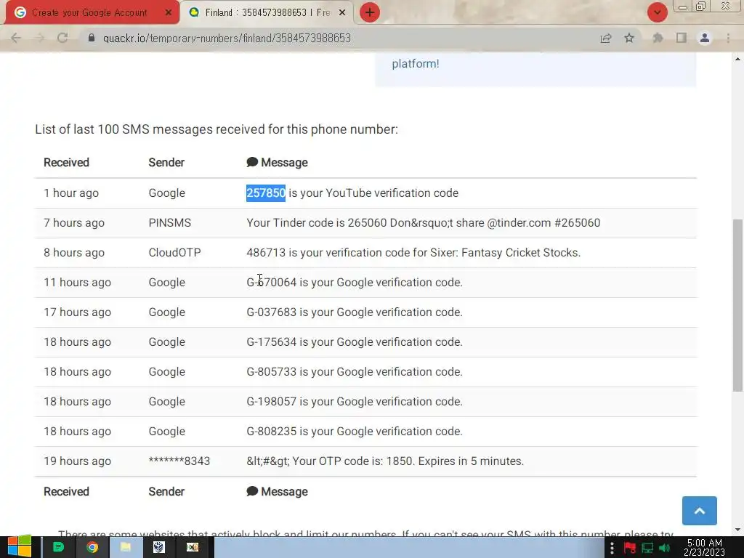744x558 pixels.
Task: Bookmark the page with the star icon
Action: (629, 38)
